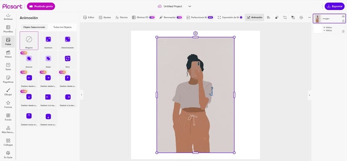The image size is (347, 161).
Task: Select the Fotos sidebar tool
Action: click(x=8, y=42)
